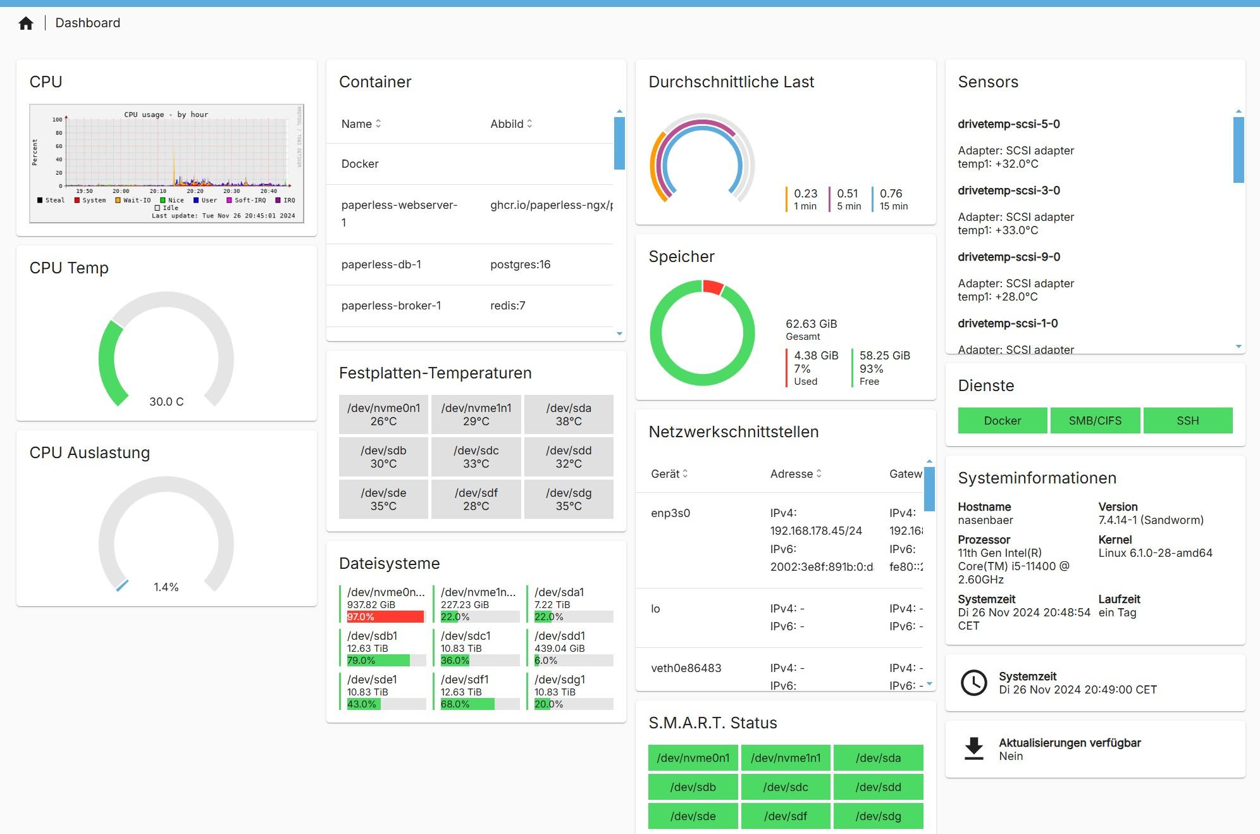Click the Sensors panel scrollbar thumb
This screenshot has height=834, width=1260.
coord(1238,150)
